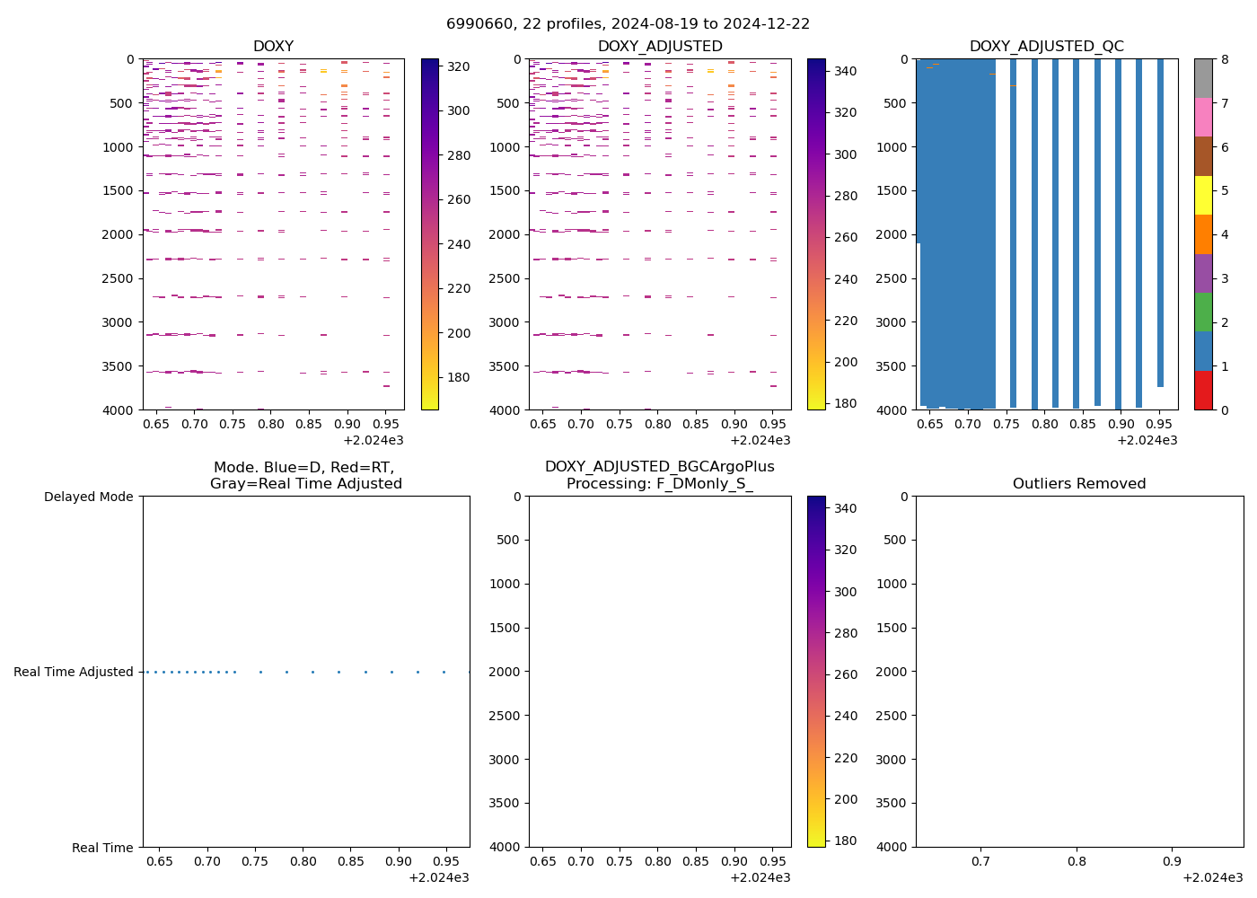
Task: Click the bottom Real Time axis label
Action: tap(102, 848)
